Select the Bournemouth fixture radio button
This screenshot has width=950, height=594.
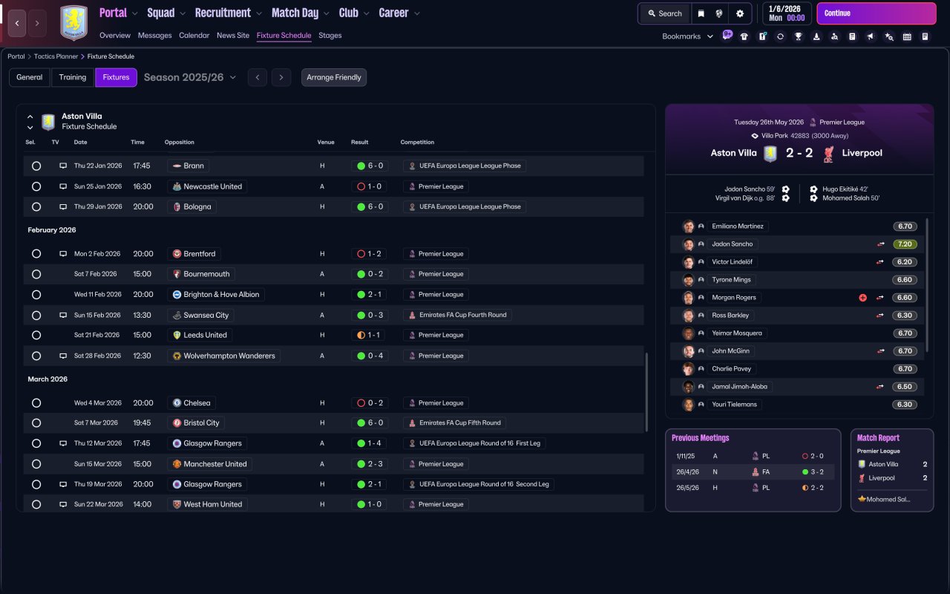[36, 275]
